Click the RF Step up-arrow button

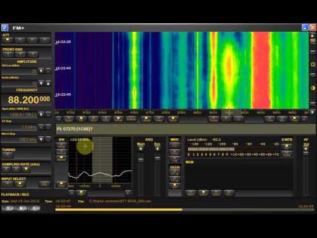(48, 127)
